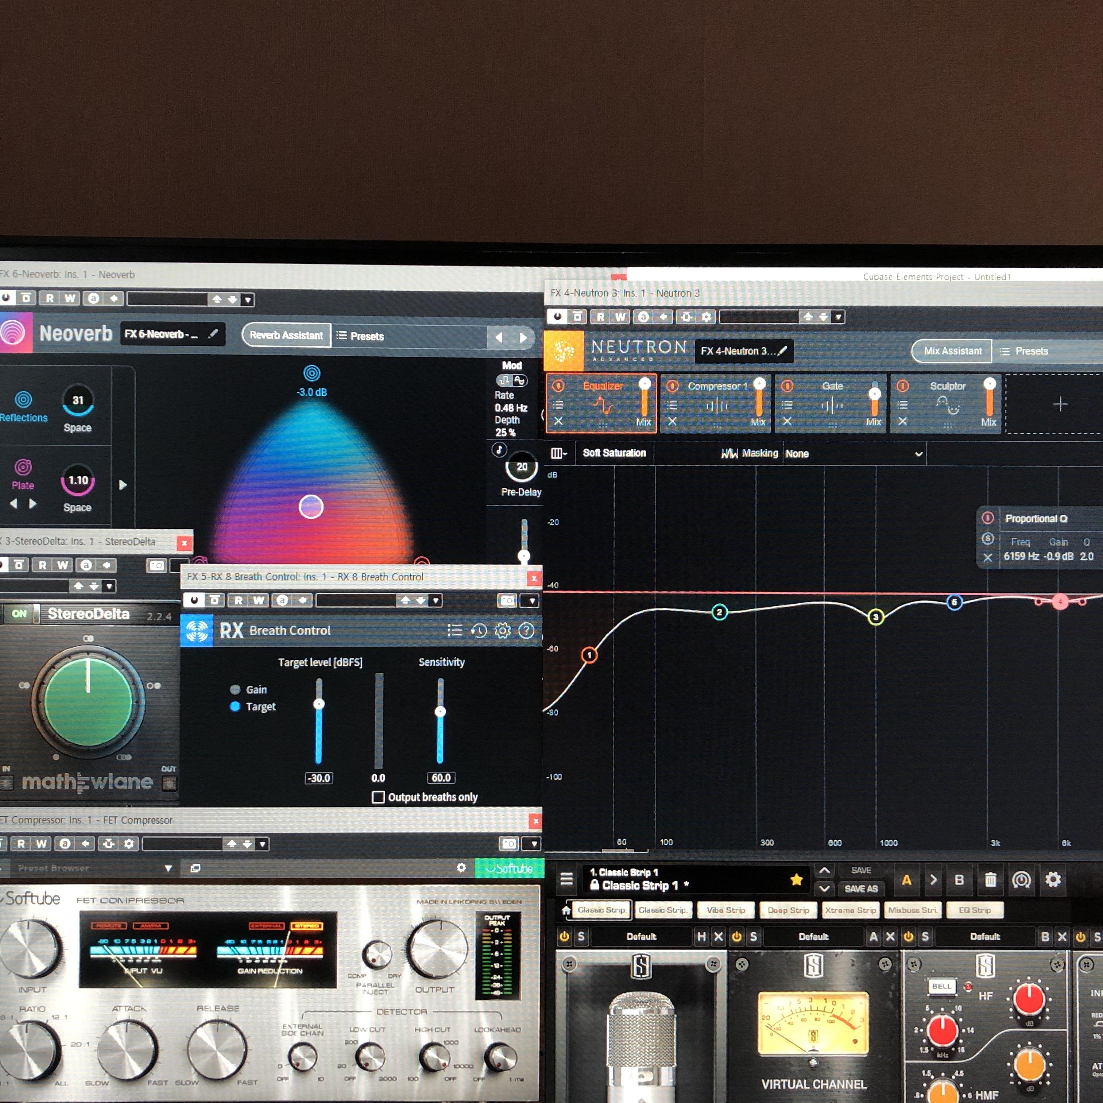Click pencil icon to rename Neoverb instance

pos(213,333)
